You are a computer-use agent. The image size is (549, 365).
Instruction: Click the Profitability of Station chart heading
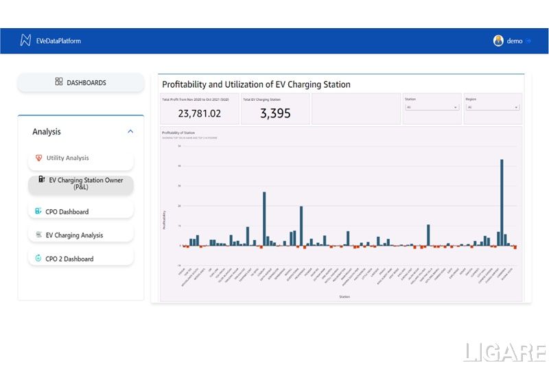pos(178,132)
